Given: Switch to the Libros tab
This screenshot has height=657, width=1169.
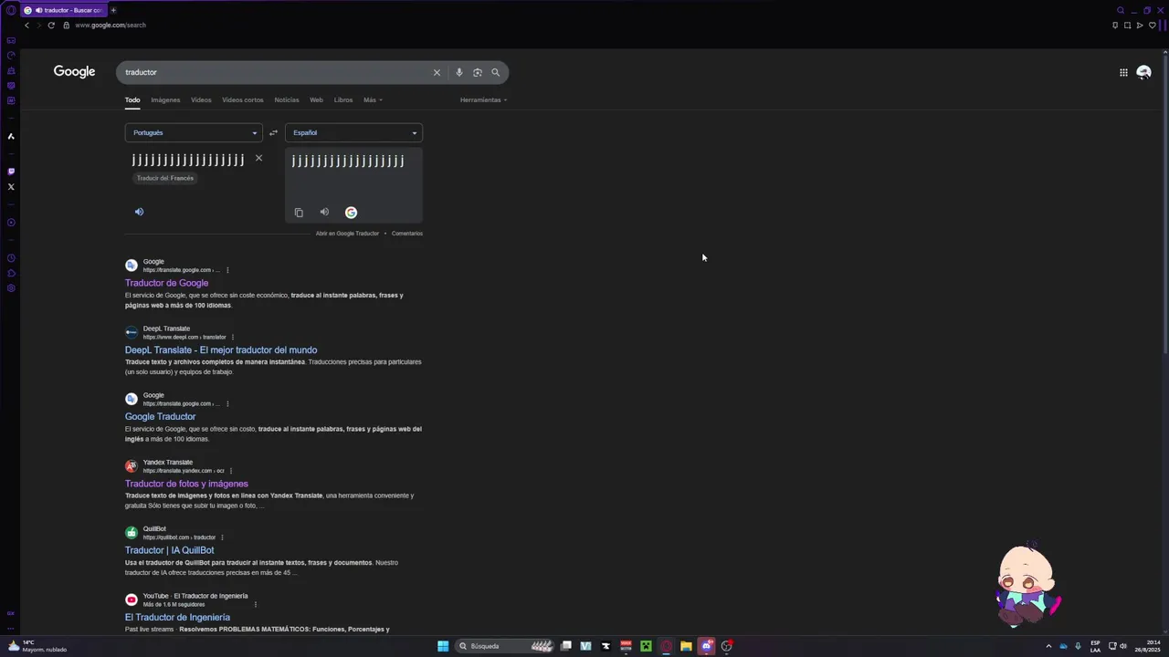Looking at the screenshot, I should [343, 99].
